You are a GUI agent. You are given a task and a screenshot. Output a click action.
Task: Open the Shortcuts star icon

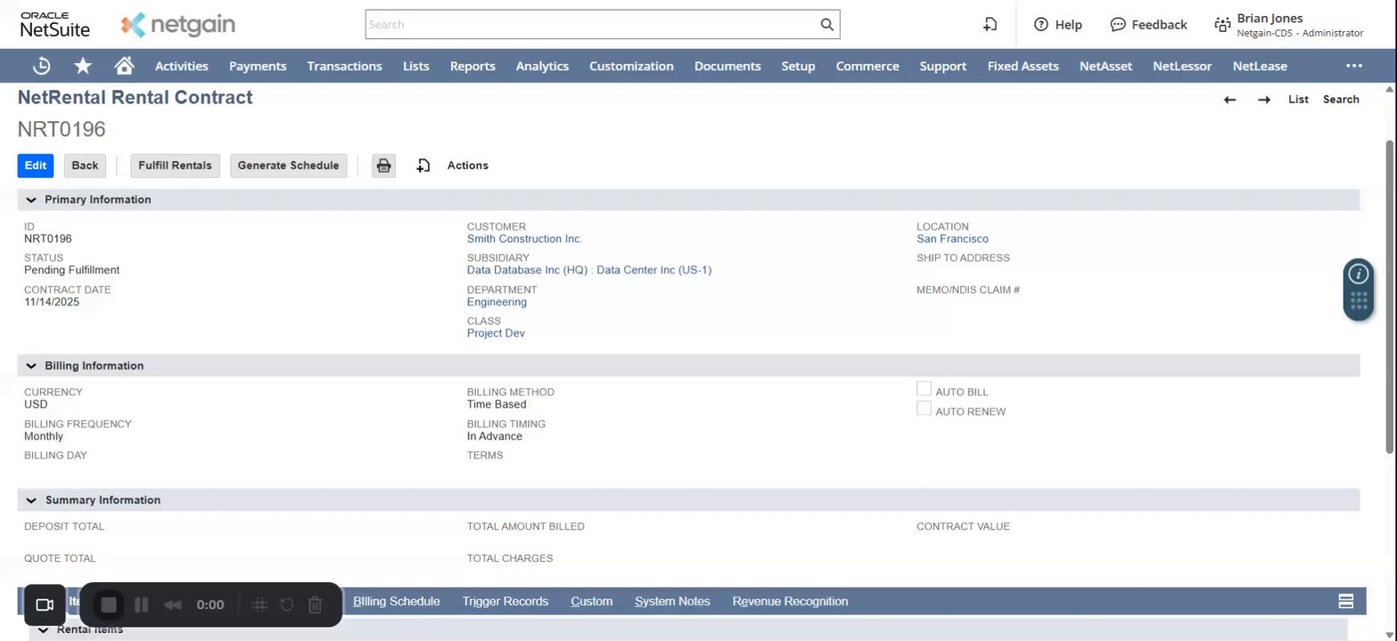coord(83,66)
